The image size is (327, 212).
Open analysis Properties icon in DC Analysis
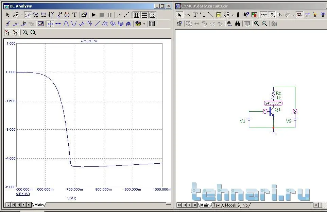[x=84, y=15]
